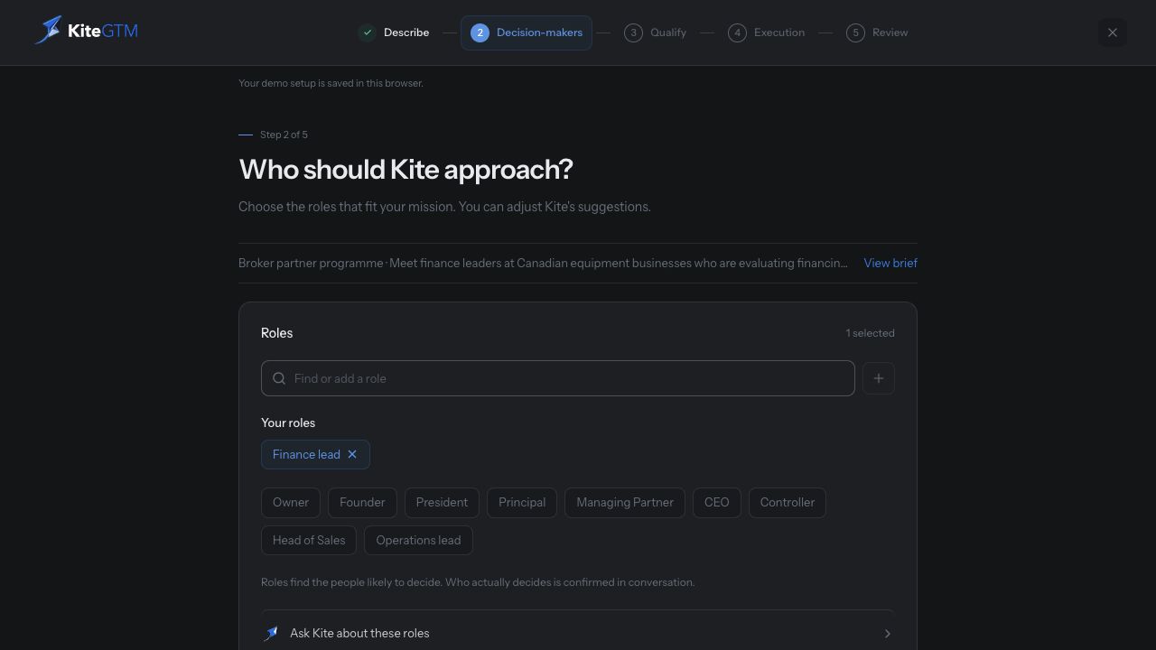Jump to the Qualify step
Image resolution: width=1156 pixels, height=650 pixels.
pyautogui.click(x=656, y=32)
